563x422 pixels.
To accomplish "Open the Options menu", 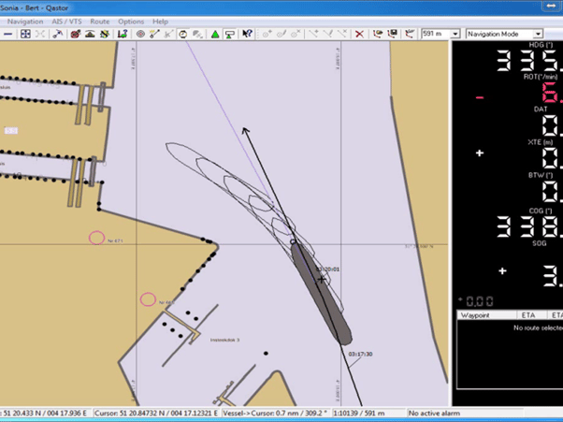I will (131, 21).
